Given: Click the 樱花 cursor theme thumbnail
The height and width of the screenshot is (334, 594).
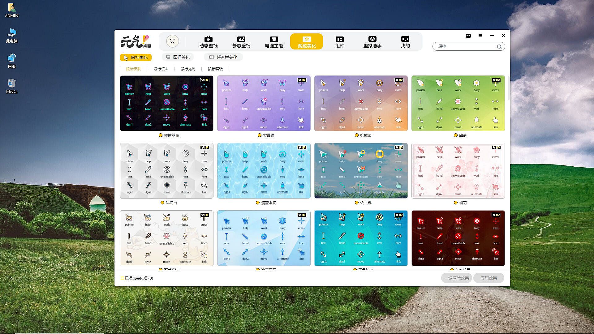Looking at the screenshot, I should 458,171.
